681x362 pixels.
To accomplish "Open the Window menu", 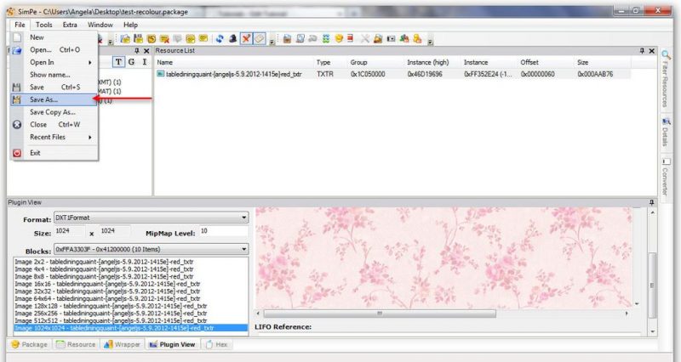I will click(x=100, y=25).
